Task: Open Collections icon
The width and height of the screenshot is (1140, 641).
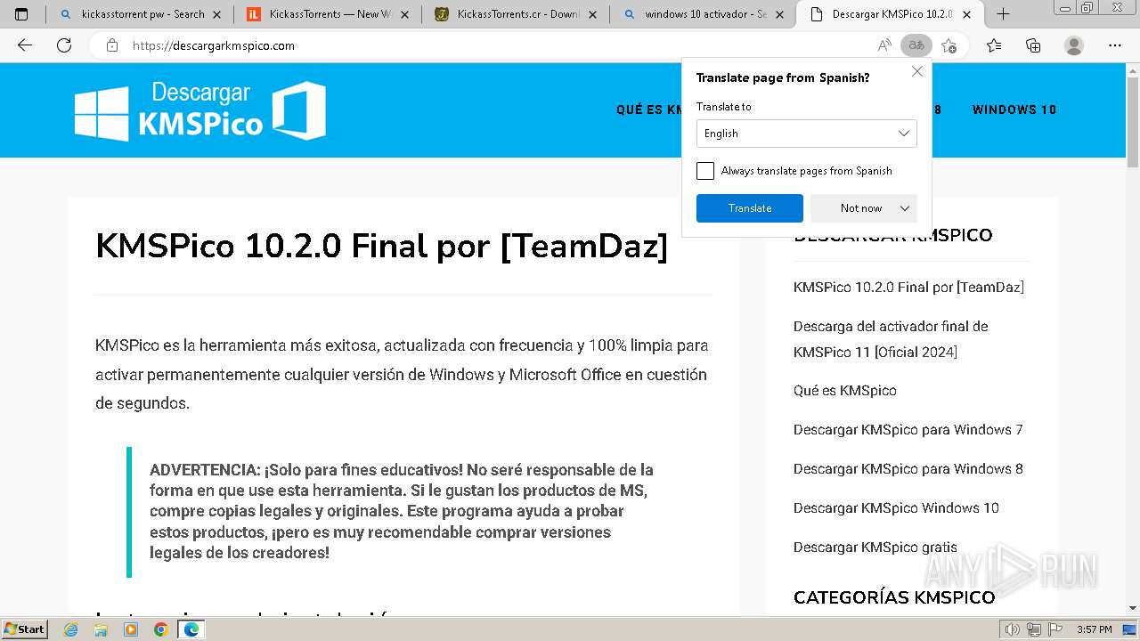Action: (1033, 45)
